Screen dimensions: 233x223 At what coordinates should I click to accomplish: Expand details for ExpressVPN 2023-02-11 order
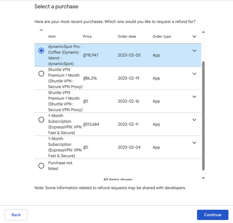coord(194,120)
